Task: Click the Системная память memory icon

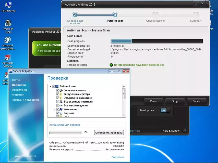Action: pyautogui.click(x=61, y=90)
